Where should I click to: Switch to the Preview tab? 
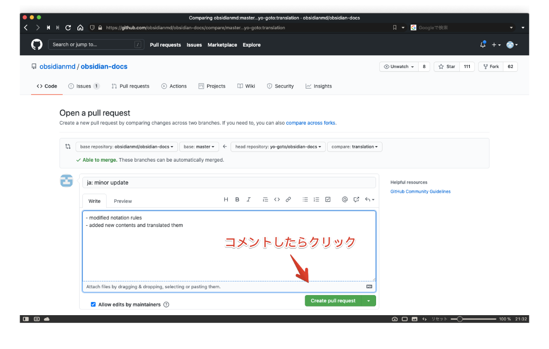(x=123, y=201)
